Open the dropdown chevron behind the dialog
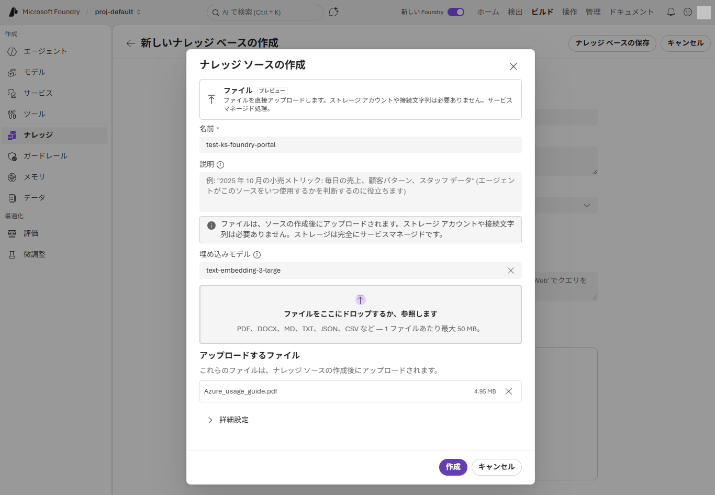Viewport: 715px width, 495px height. click(586, 205)
